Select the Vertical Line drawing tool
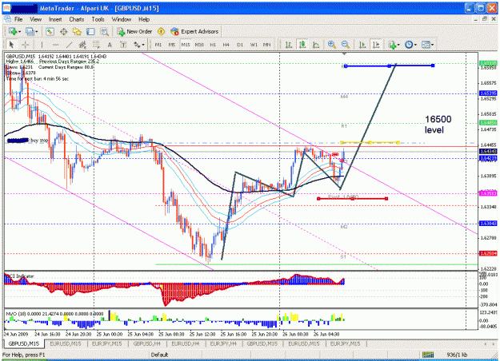The width and height of the screenshot is (500, 361). tap(42, 45)
